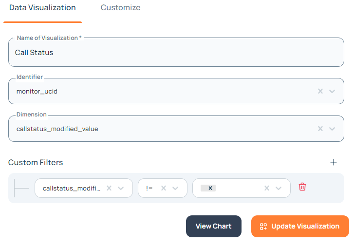Delete the custom filter with trash icon
Screen dimensions: 354x248
pos(302,187)
